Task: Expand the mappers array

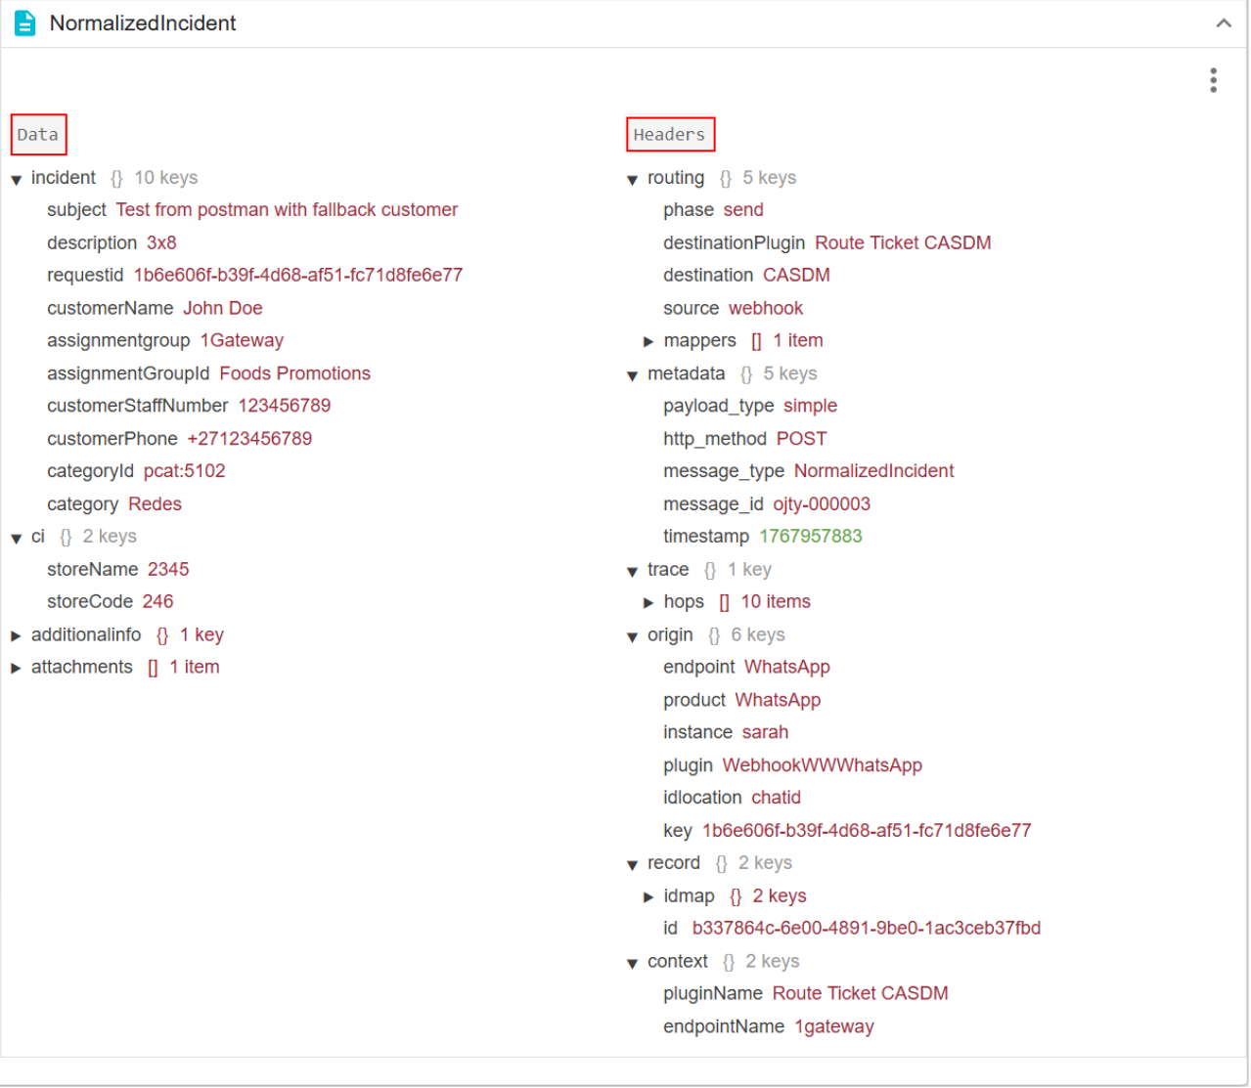Action: pyautogui.click(x=648, y=342)
